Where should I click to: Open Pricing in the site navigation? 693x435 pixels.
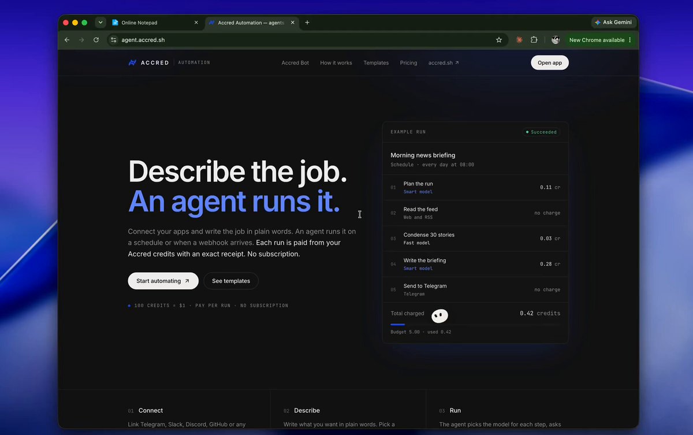click(408, 63)
